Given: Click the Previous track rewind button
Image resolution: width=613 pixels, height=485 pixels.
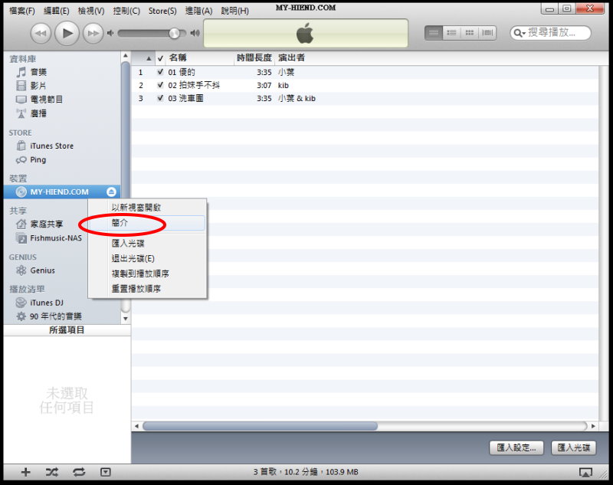Looking at the screenshot, I should [41, 33].
